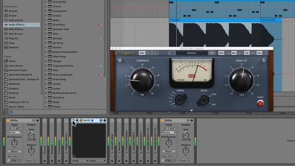Open the DEFAULT preset name display

pos(192,53)
